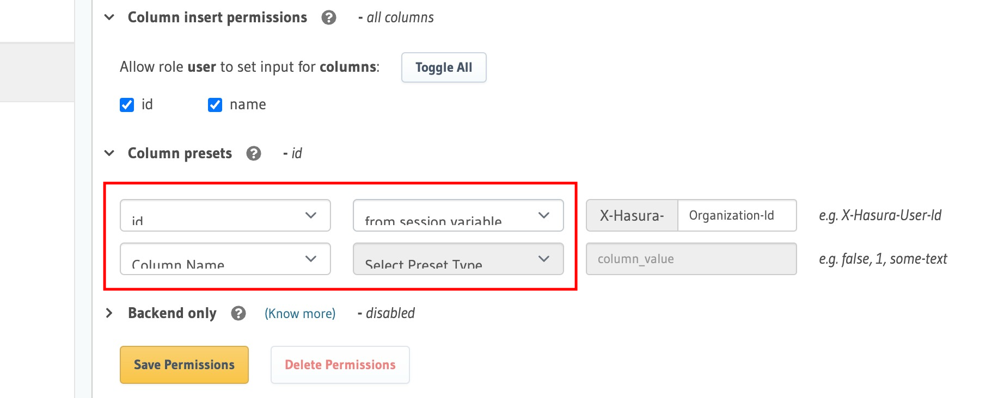The width and height of the screenshot is (1004, 398).
Task: Uncheck the name column permission
Action: tap(215, 104)
